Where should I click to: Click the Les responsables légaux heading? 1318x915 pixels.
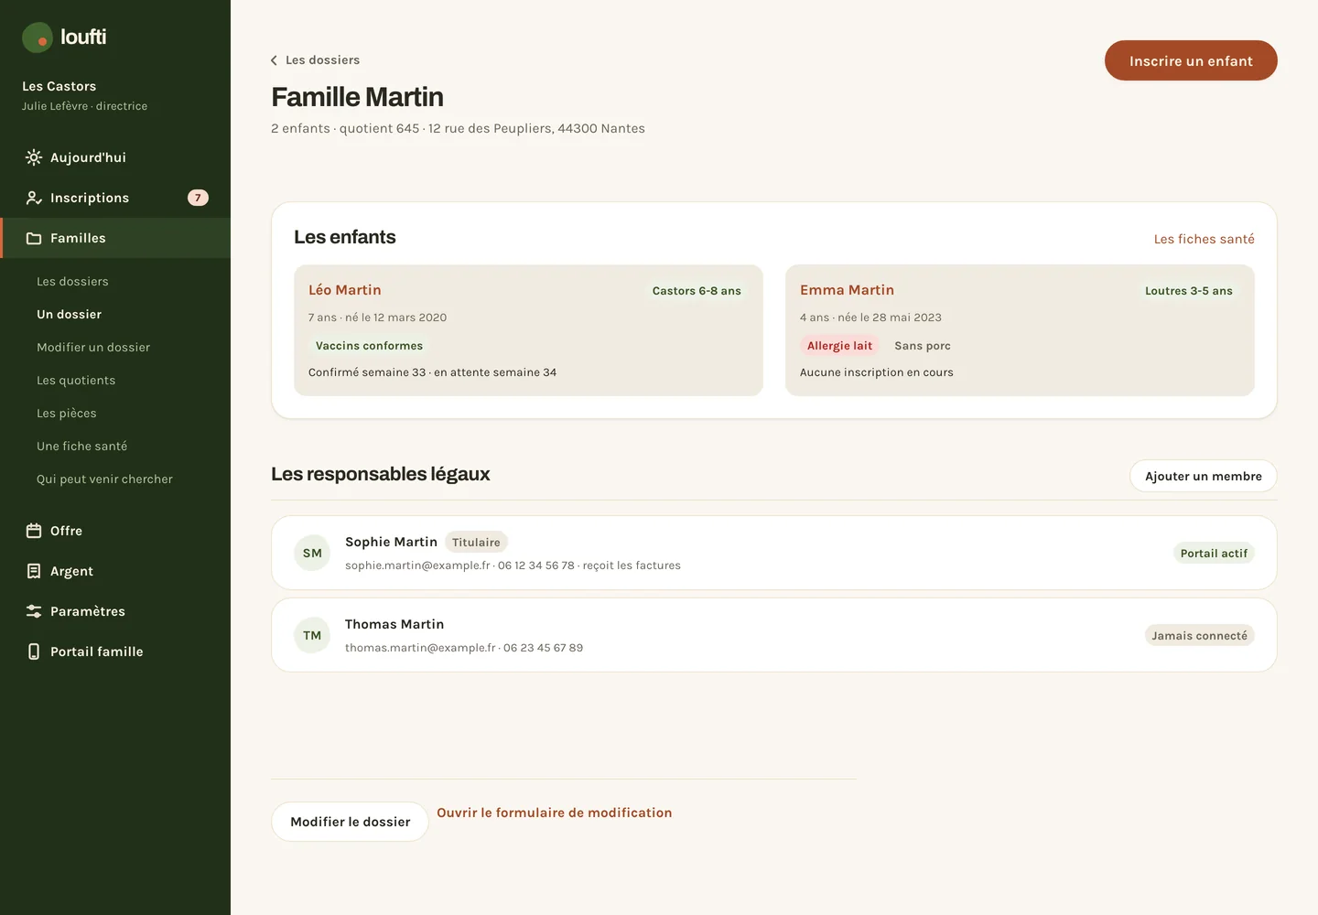380,474
